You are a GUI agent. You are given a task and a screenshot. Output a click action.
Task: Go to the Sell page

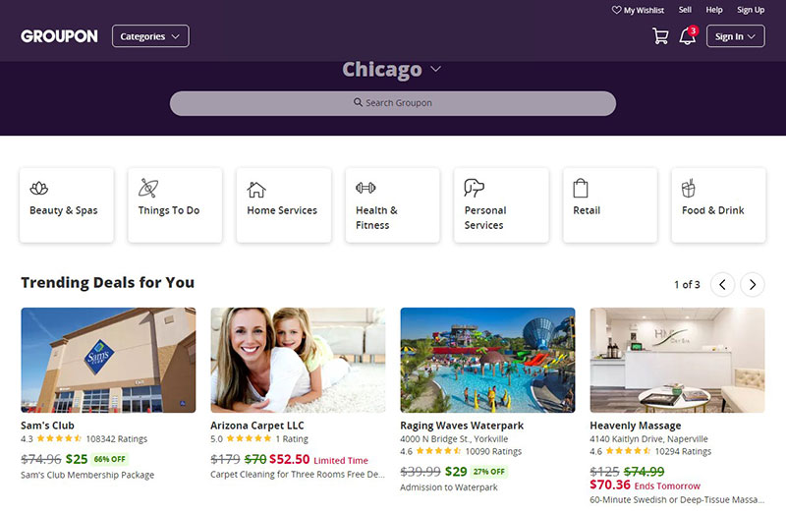pyautogui.click(x=685, y=10)
